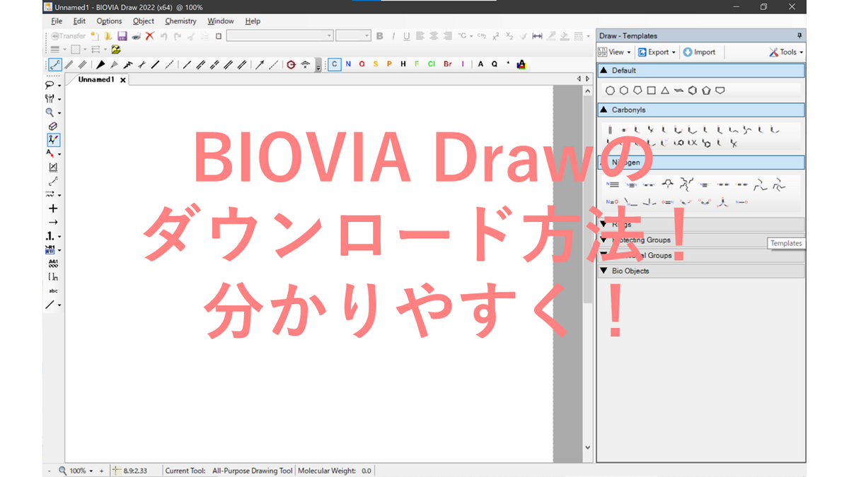
Task: Toggle italic text formatting
Action: click(x=393, y=35)
